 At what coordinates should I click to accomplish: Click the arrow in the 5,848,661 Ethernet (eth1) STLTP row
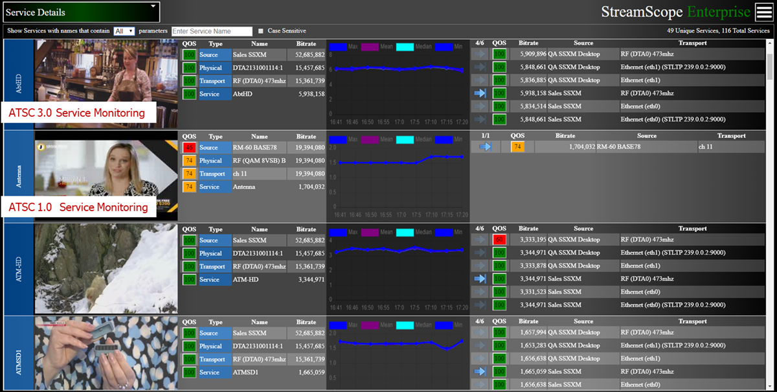480,67
